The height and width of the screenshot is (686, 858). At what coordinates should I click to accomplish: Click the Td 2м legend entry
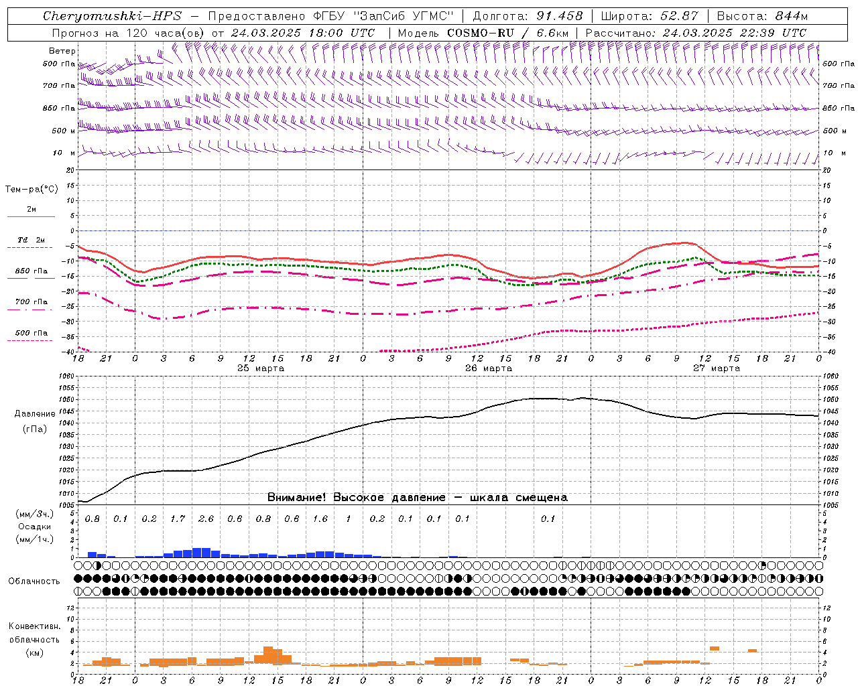pos(31,239)
